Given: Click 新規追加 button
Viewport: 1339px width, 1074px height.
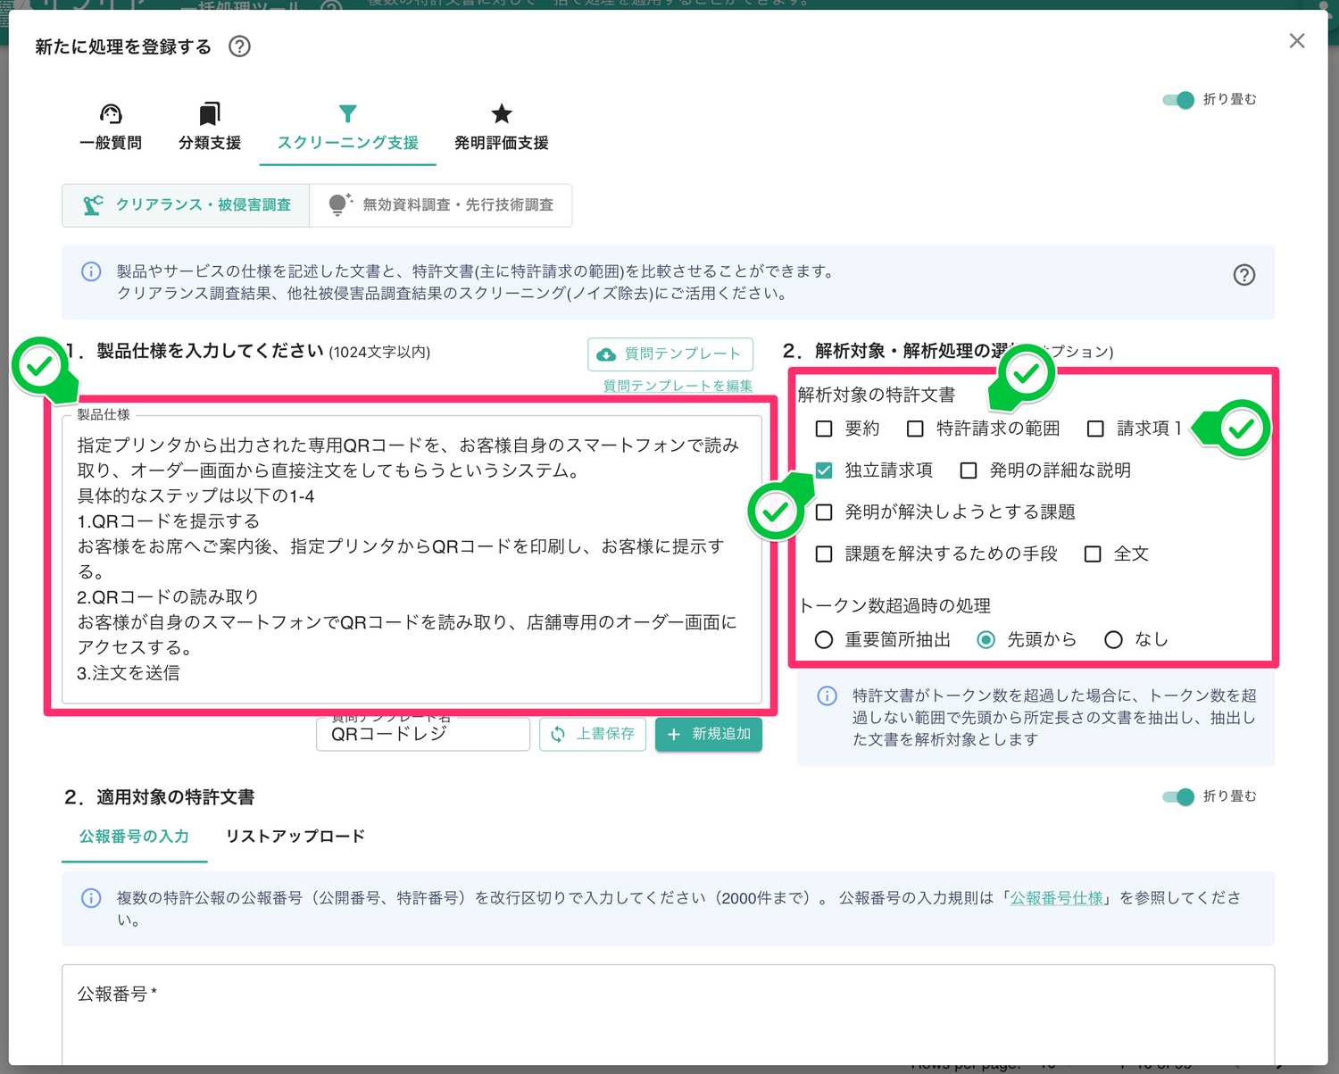Looking at the screenshot, I should 709,734.
